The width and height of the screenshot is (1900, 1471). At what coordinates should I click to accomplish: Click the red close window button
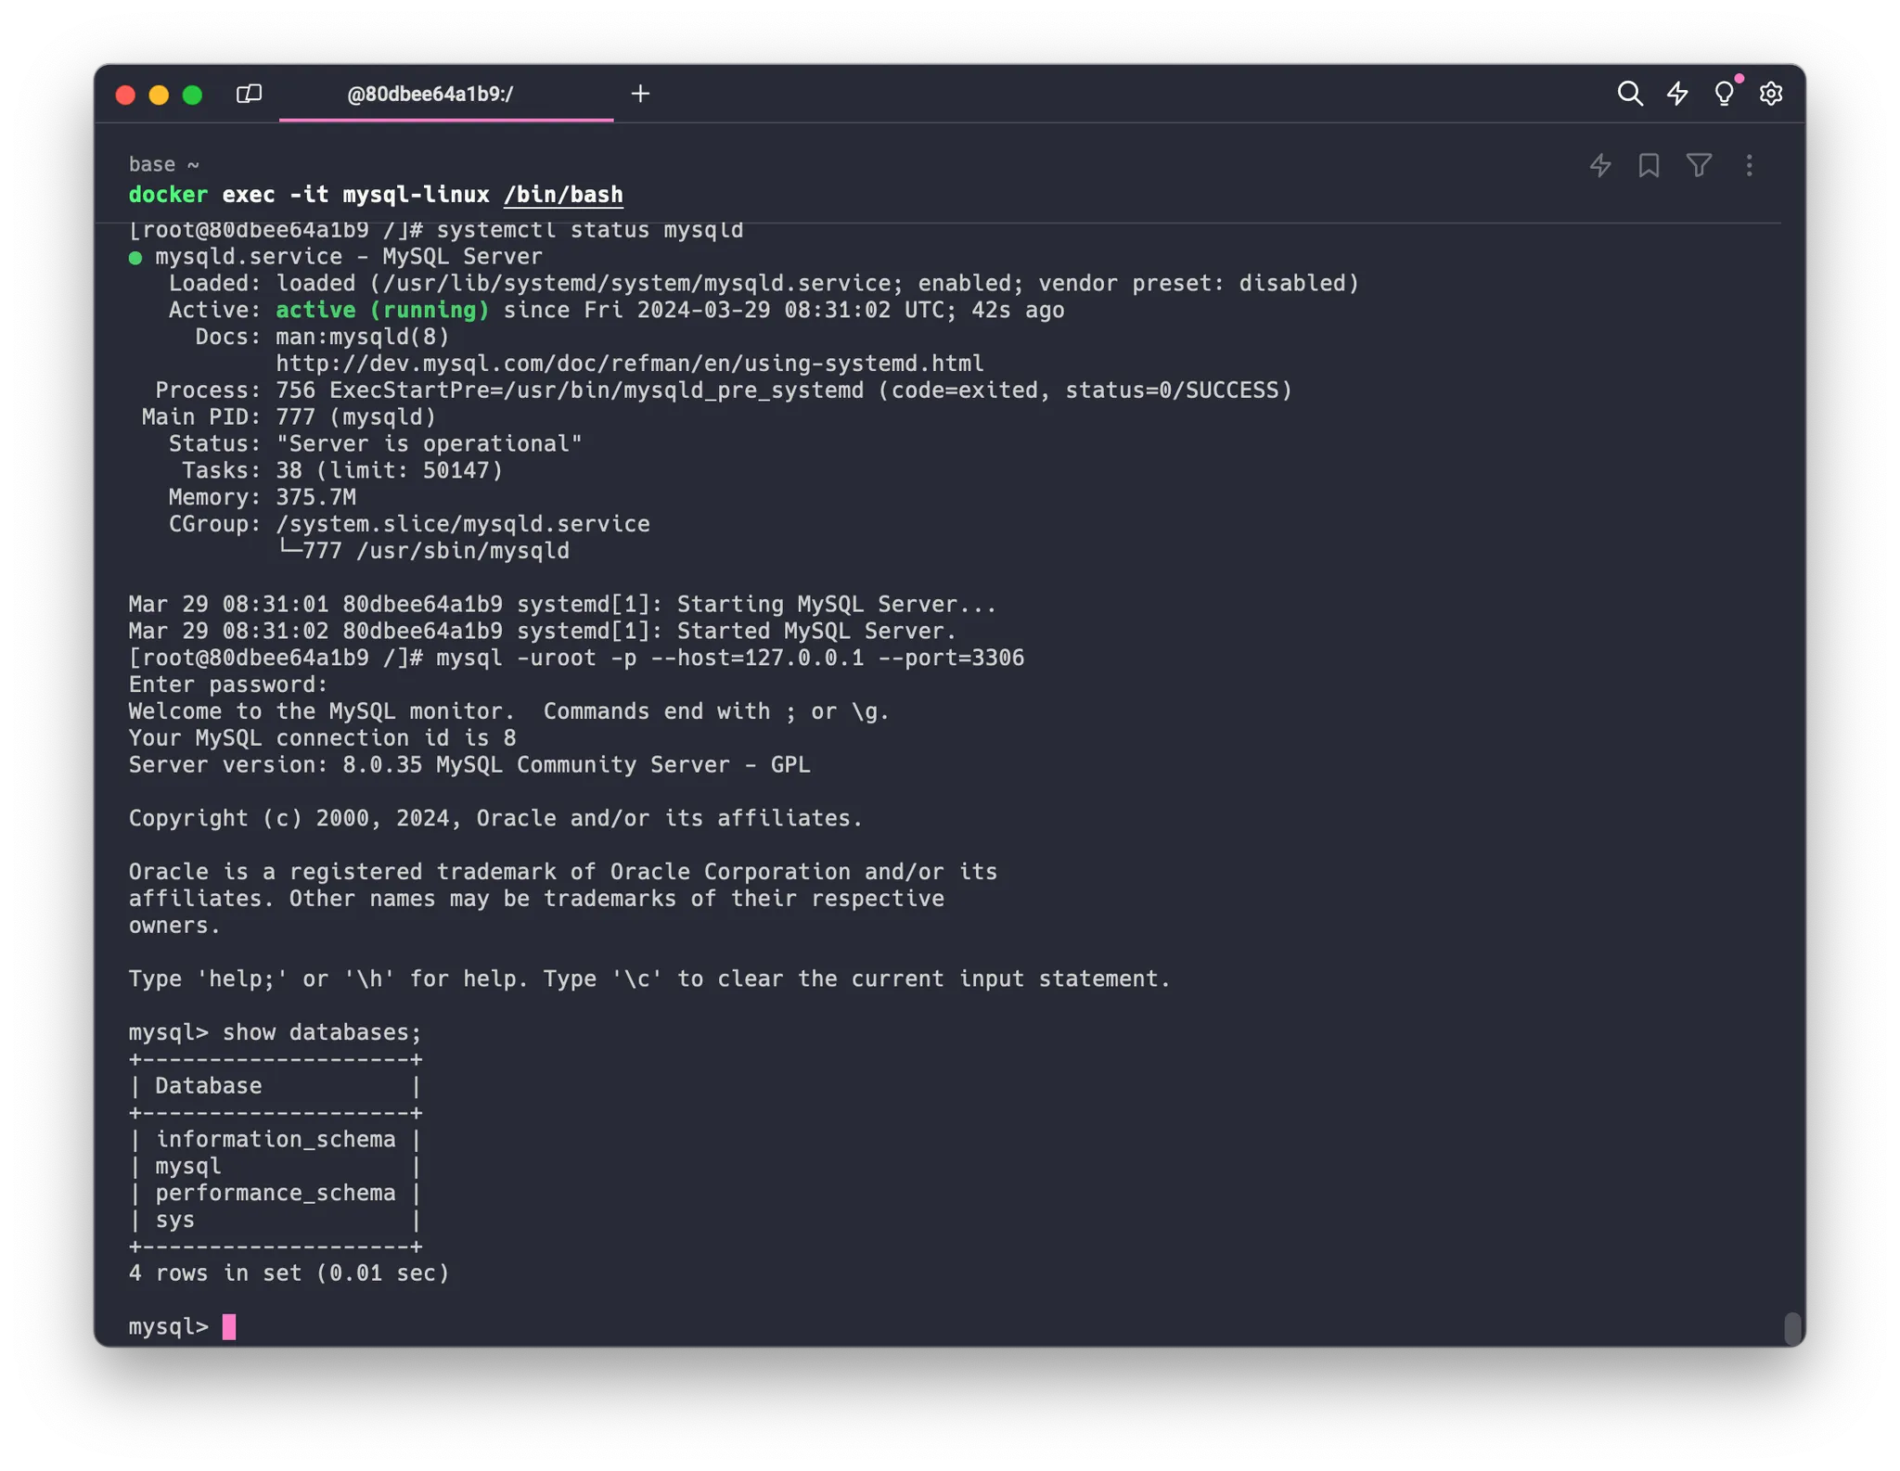click(125, 95)
